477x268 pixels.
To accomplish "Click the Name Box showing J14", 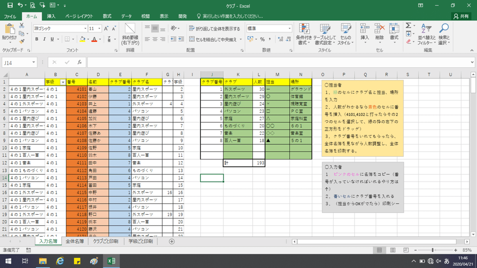I will click(19, 62).
